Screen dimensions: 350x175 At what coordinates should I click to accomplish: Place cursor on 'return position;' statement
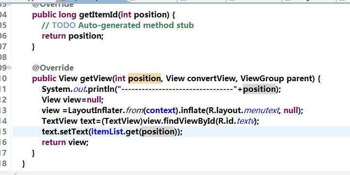click(73, 36)
